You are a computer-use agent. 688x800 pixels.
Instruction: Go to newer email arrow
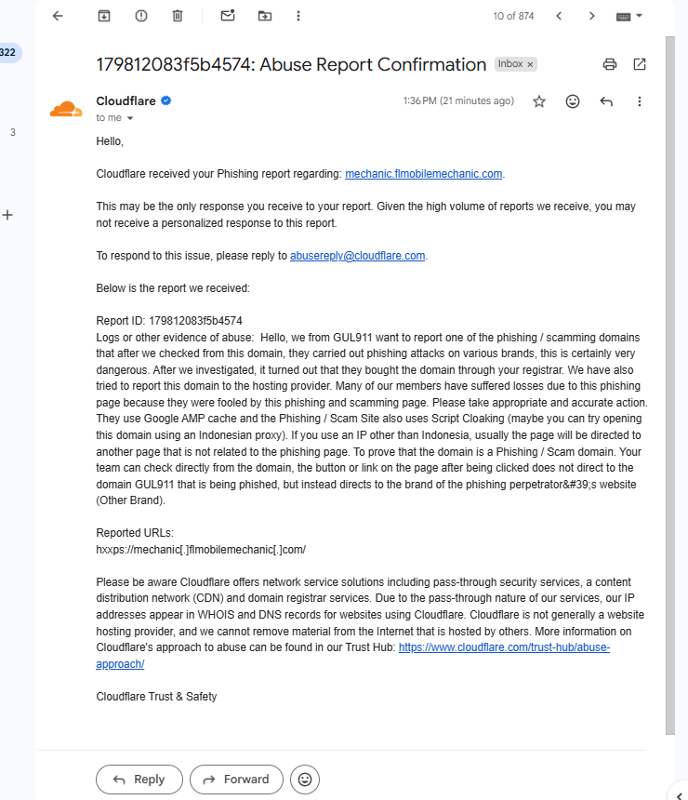pos(559,16)
